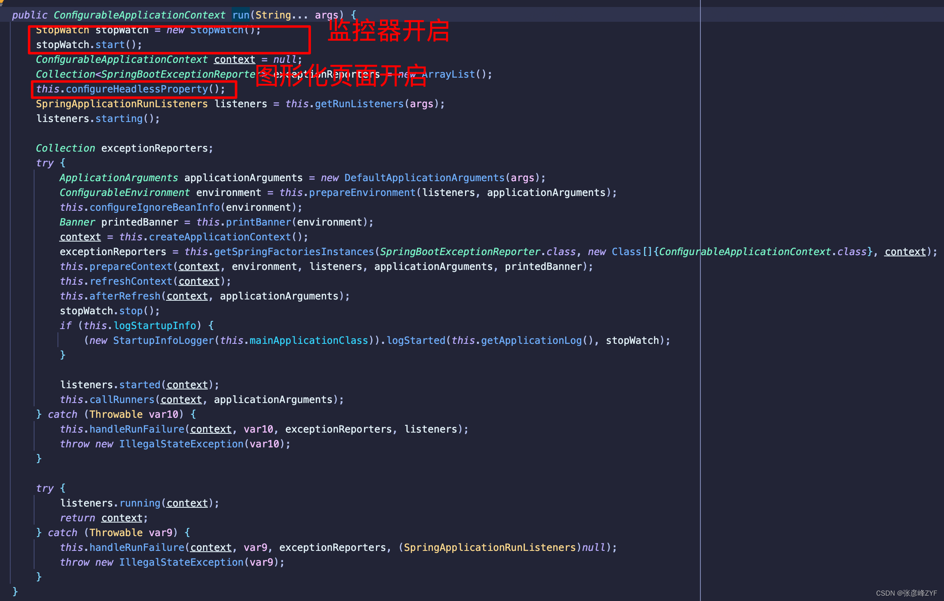
Task: Click the Throwable var9 catch parameter
Action: coord(131,533)
